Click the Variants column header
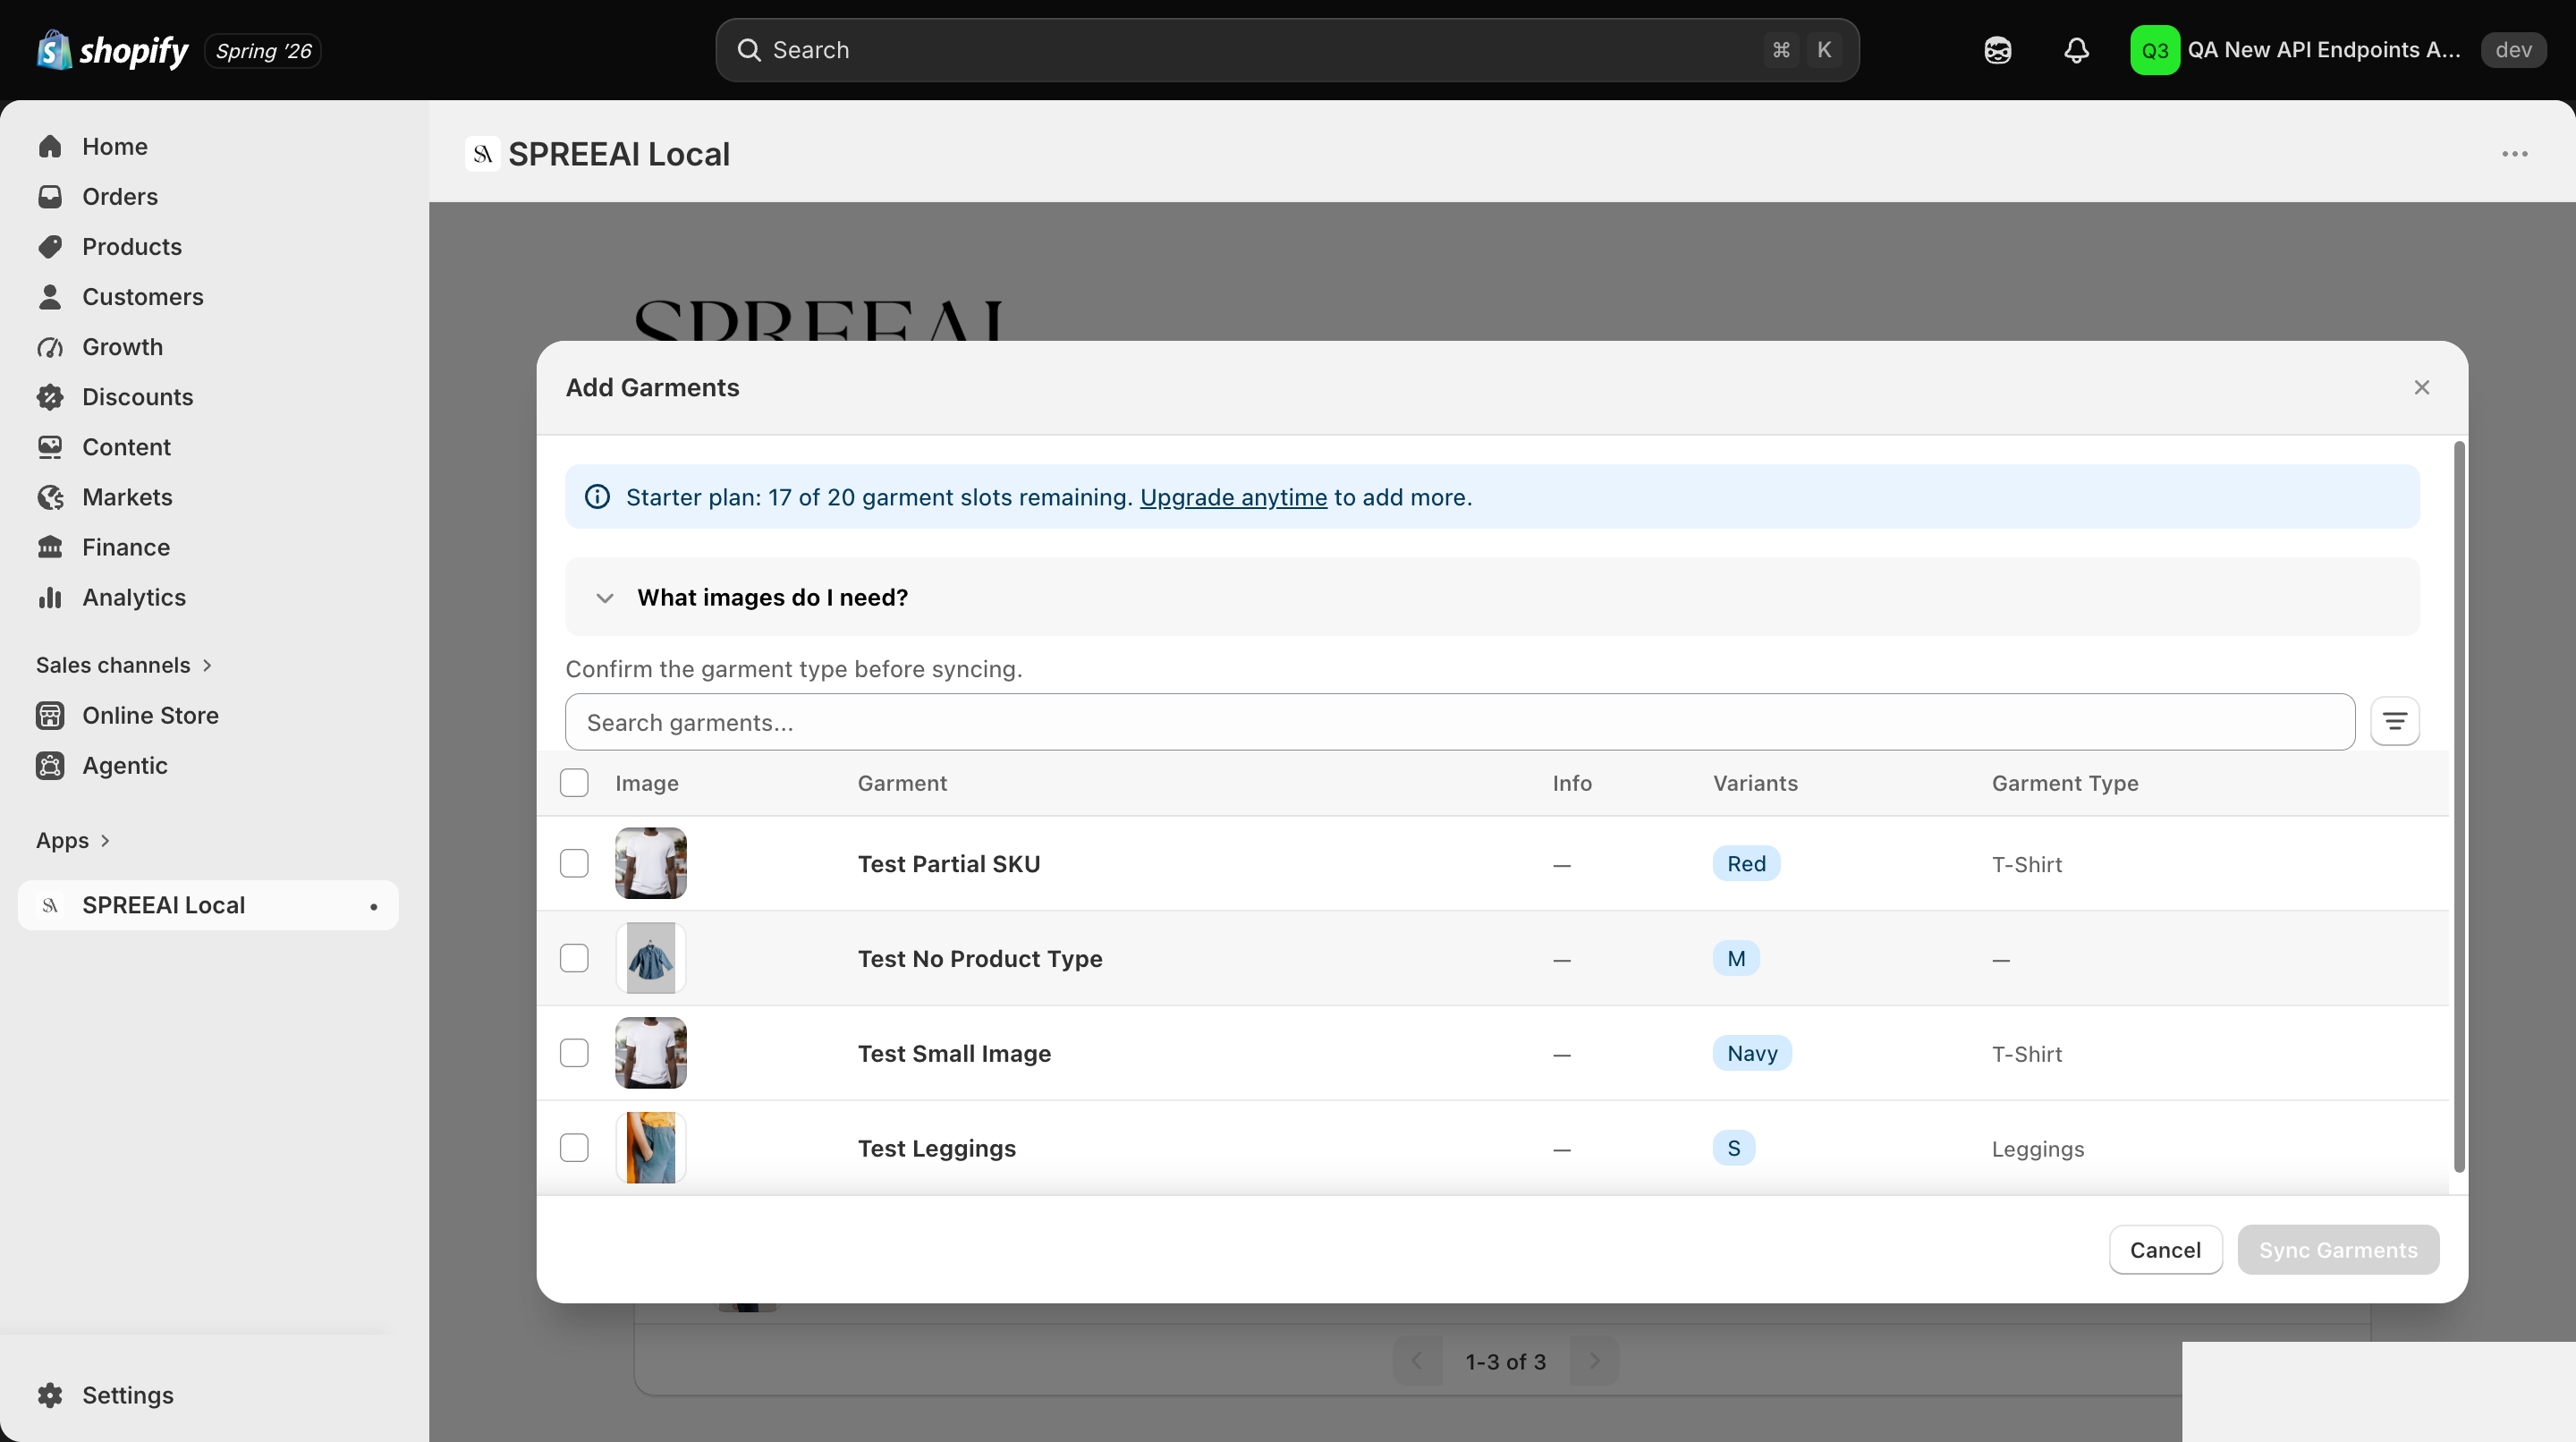 pos(1755,783)
